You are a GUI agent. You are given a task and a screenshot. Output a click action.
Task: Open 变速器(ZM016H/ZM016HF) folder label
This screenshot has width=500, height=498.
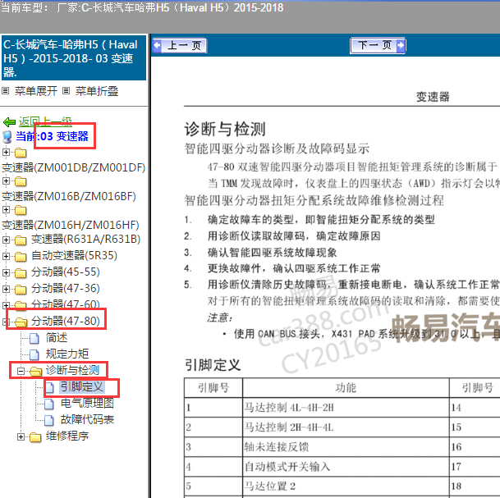(x=71, y=225)
